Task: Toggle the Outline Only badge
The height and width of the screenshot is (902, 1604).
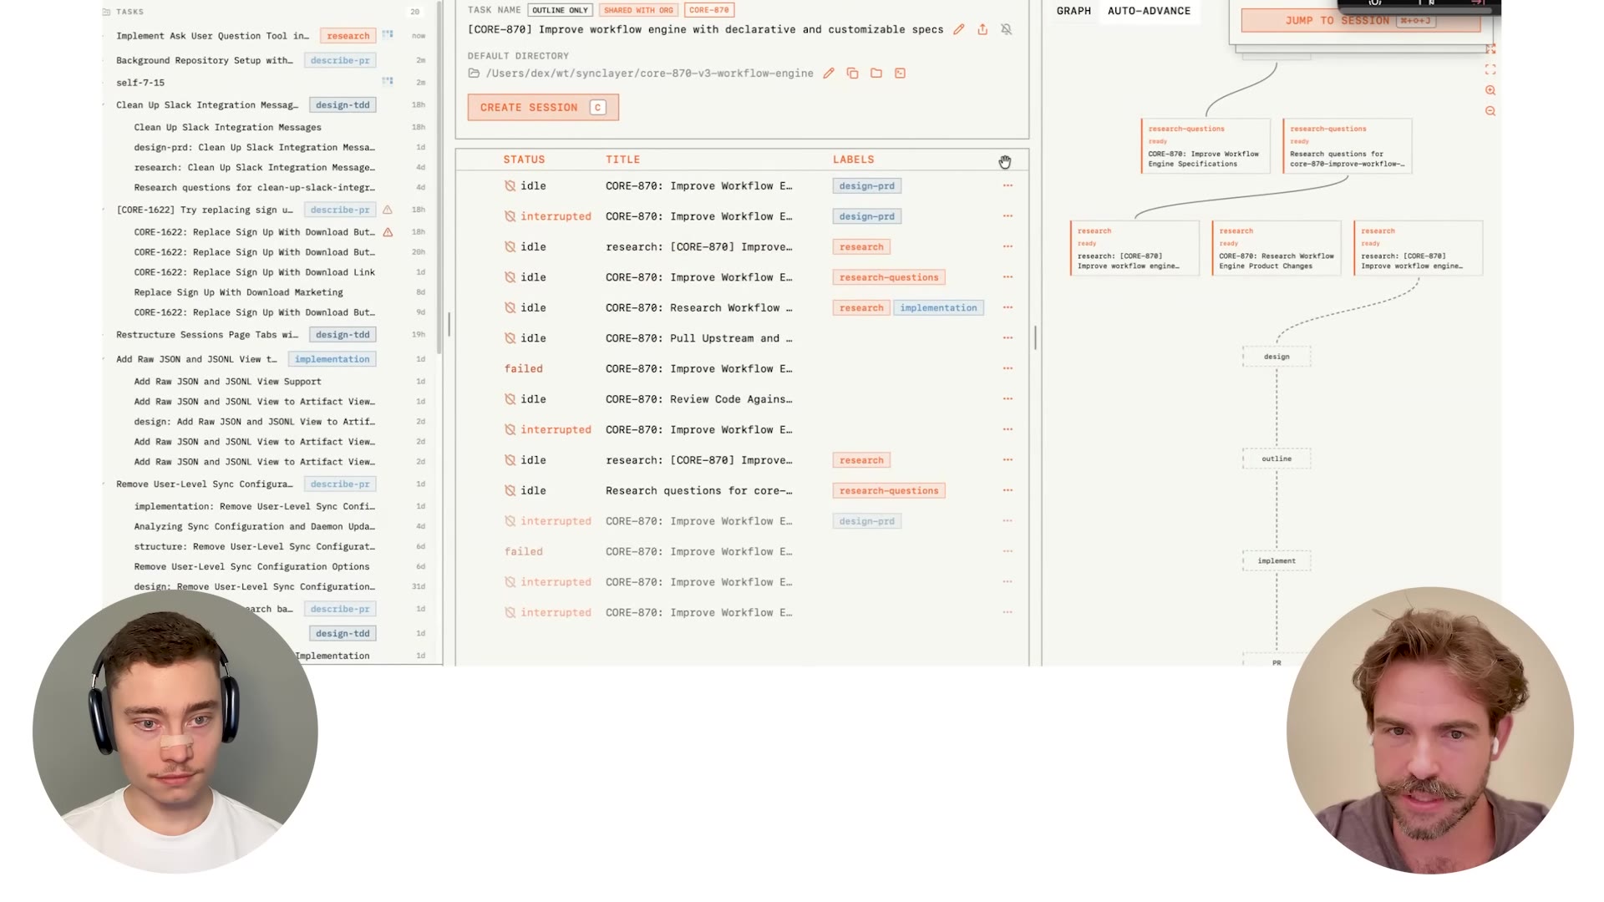Action: pos(560,10)
